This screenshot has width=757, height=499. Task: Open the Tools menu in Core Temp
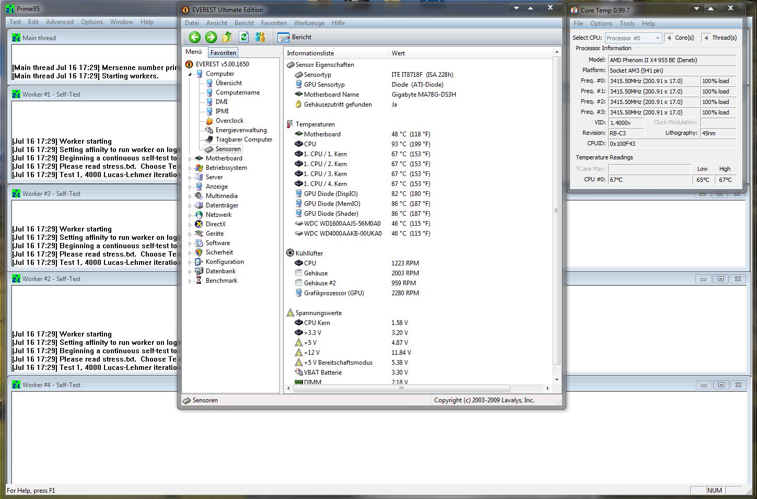[x=627, y=24]
